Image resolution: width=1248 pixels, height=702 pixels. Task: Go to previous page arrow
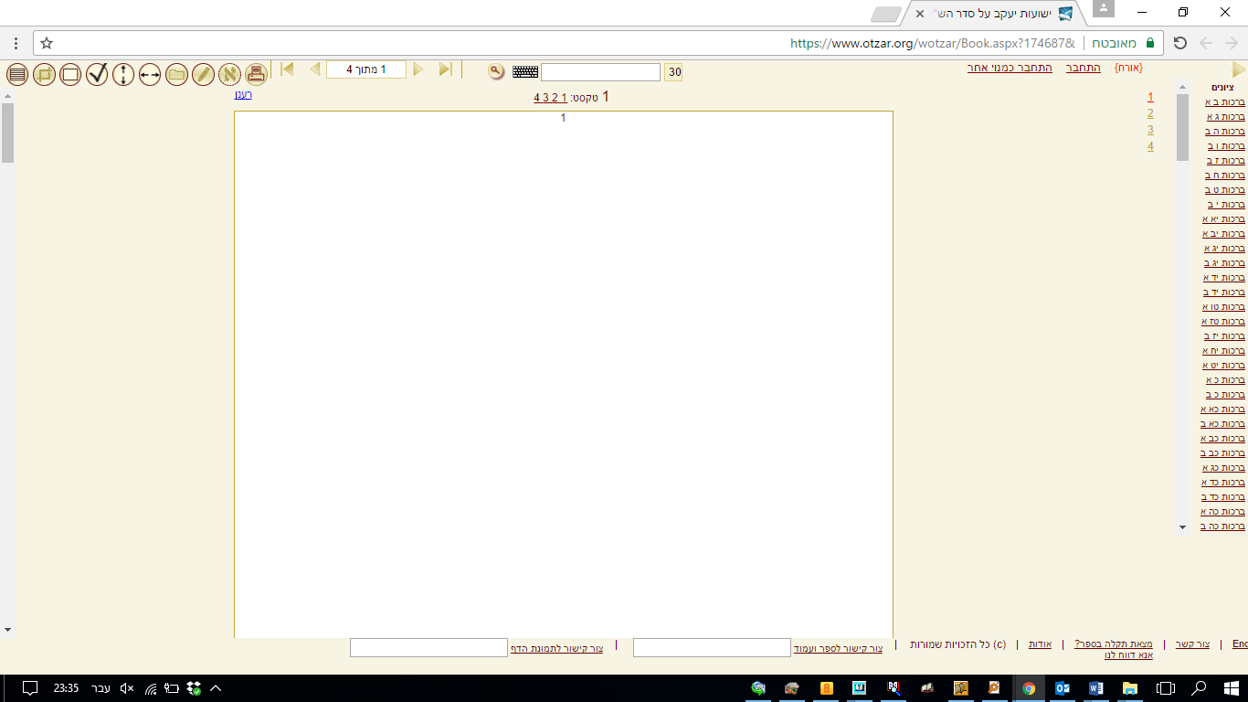[x=315, y=69]
